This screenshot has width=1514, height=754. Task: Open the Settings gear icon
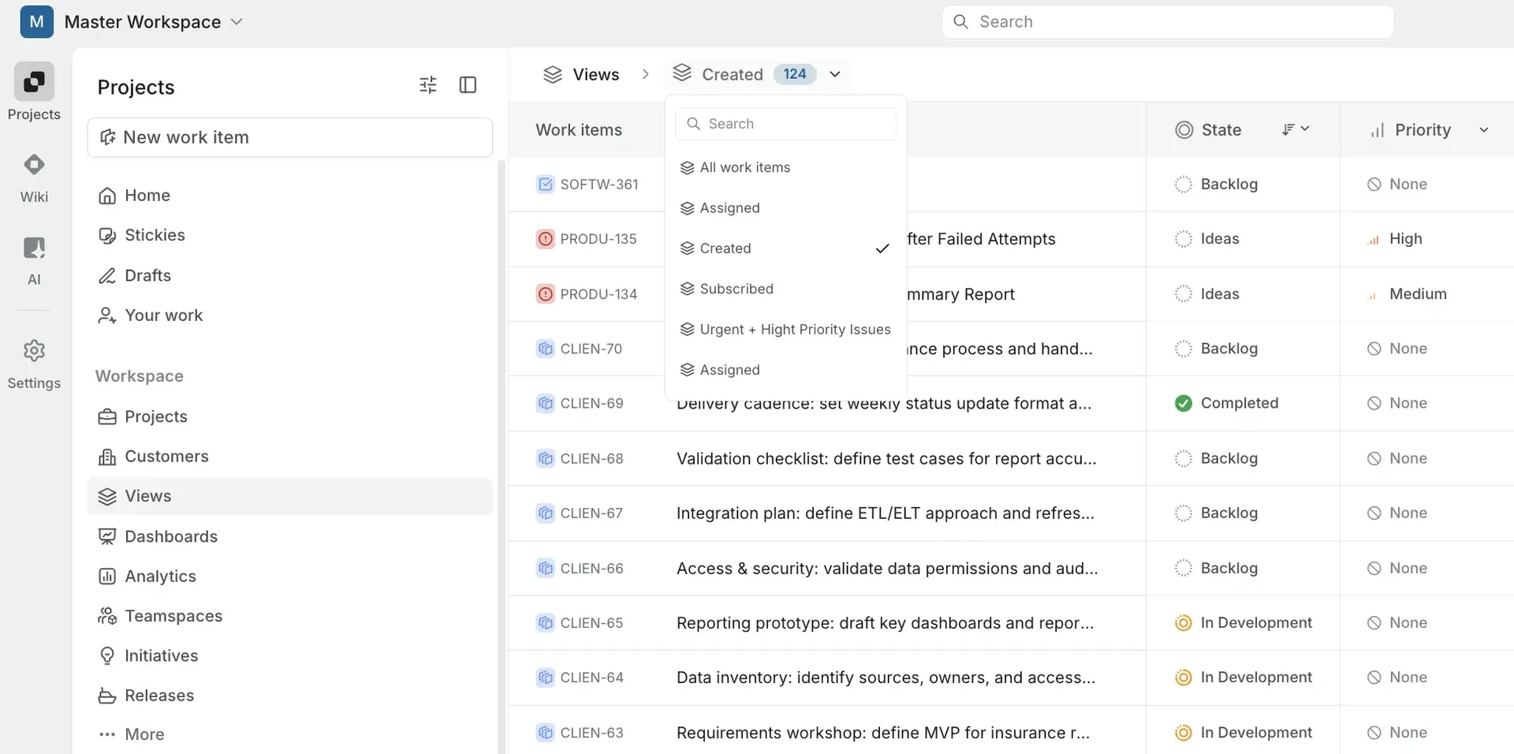34,350
